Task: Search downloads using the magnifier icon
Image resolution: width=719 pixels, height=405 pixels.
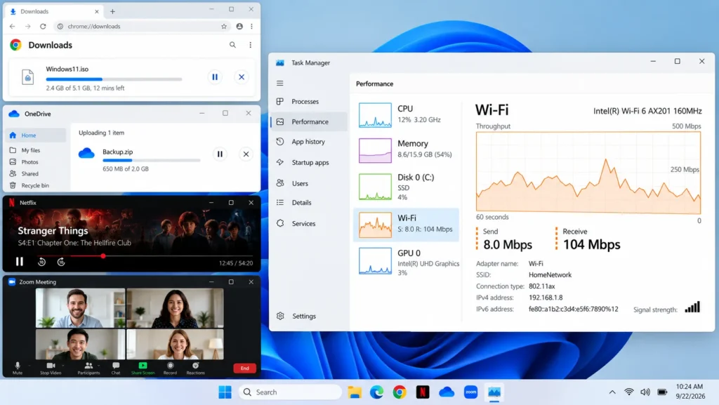Action: pyautogui.click(x=232, y=45)
